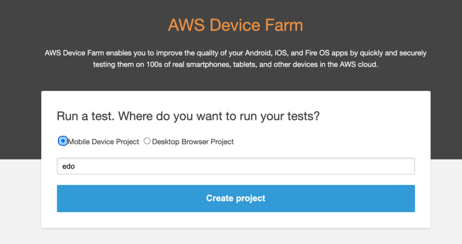Click the right edge of the Create project button
This screenshot has width=462, height=244.
click(410, 198)
